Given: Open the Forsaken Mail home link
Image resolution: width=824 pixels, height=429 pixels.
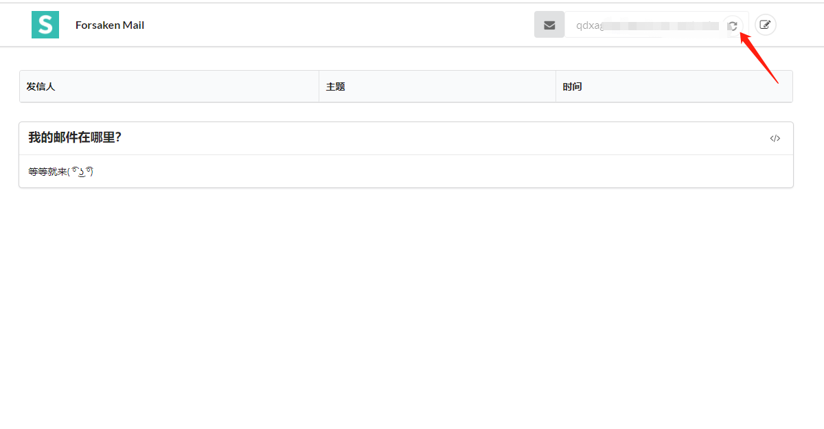Looking at the screenshot, I should 110,25.
